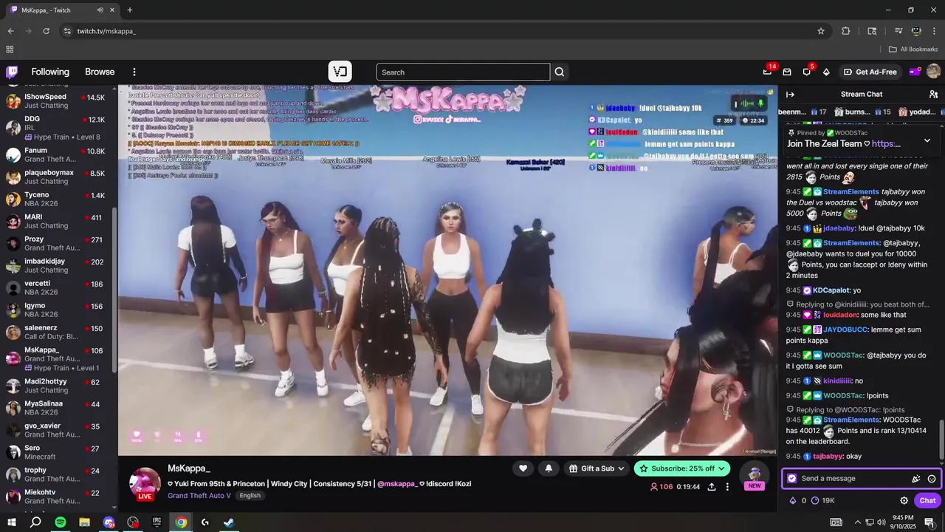Click the MsKappa_ channel name heading

pyautogui.click(x=189, y=468)
